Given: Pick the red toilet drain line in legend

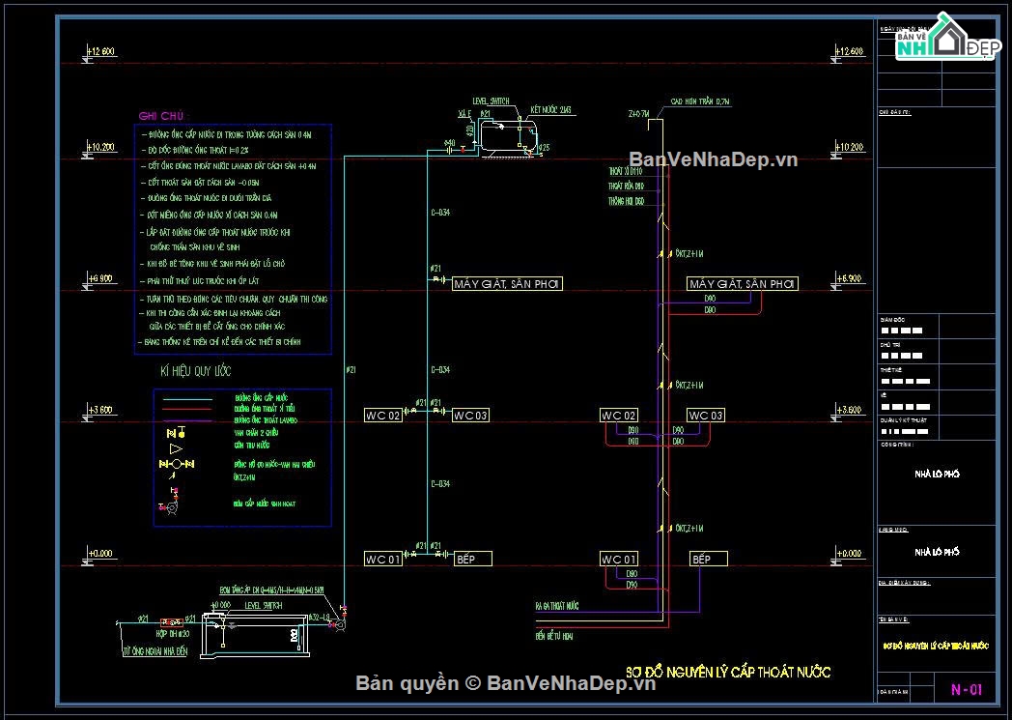Looking at the screenshot, I should [186, 410].
